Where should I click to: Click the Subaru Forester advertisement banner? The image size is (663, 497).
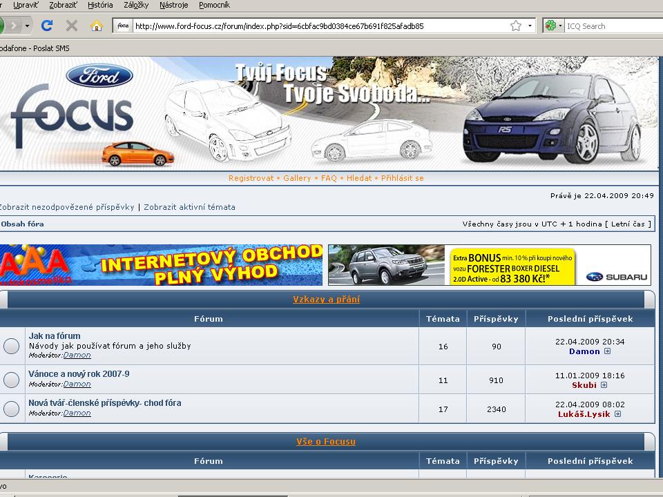tap(489, 265)
